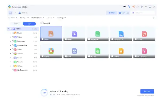This screenshot has width=168, height=100.
Task: Select Others in the tree
Action: (x=23, y=66)
